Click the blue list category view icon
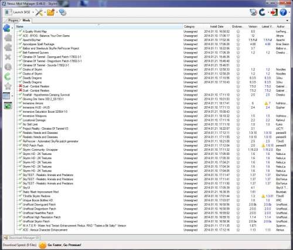The height and width of the screenshot is (250, 293). (6, 96)
